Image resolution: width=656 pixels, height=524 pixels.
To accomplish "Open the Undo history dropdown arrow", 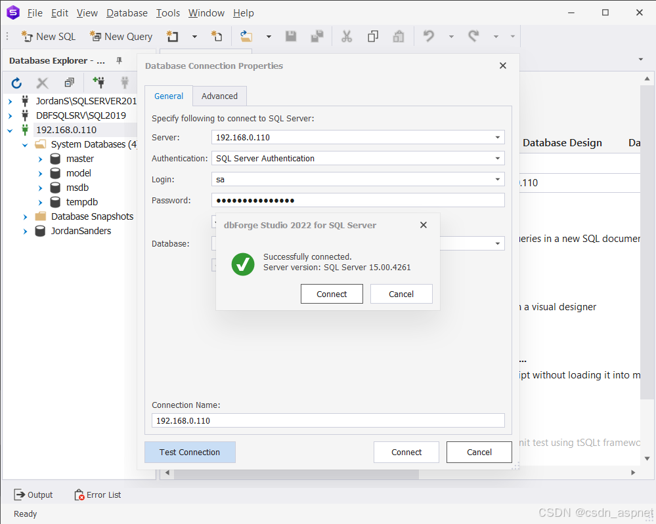I will click(451, 37).
